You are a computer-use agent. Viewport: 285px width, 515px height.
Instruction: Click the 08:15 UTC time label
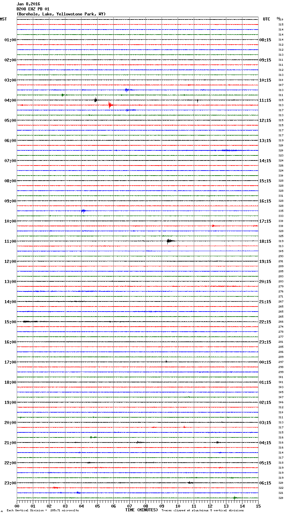pos(265,40)
